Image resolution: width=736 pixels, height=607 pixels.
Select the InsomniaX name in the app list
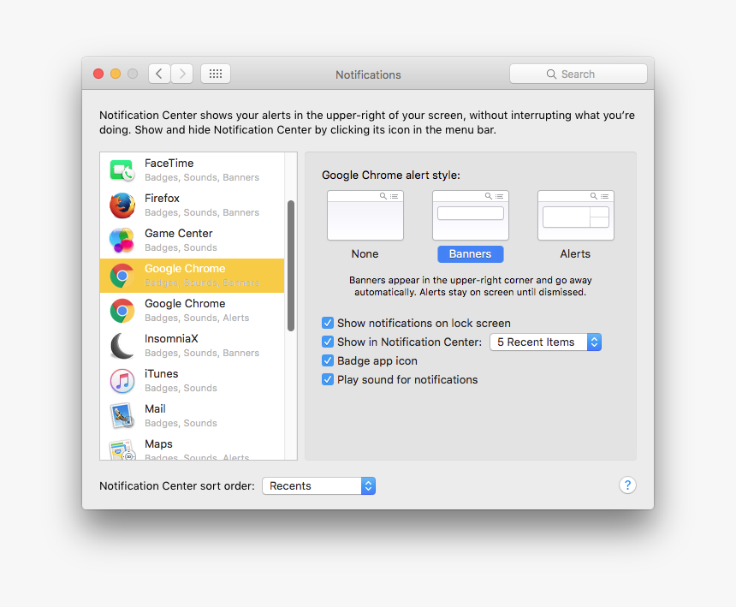point(171,338)
